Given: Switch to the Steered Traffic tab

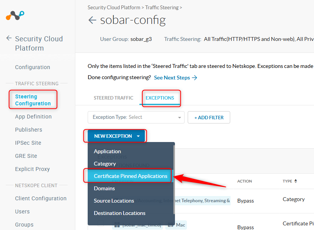Looking at the screenshot, I should pyautogui.click(x=113, y=98).
